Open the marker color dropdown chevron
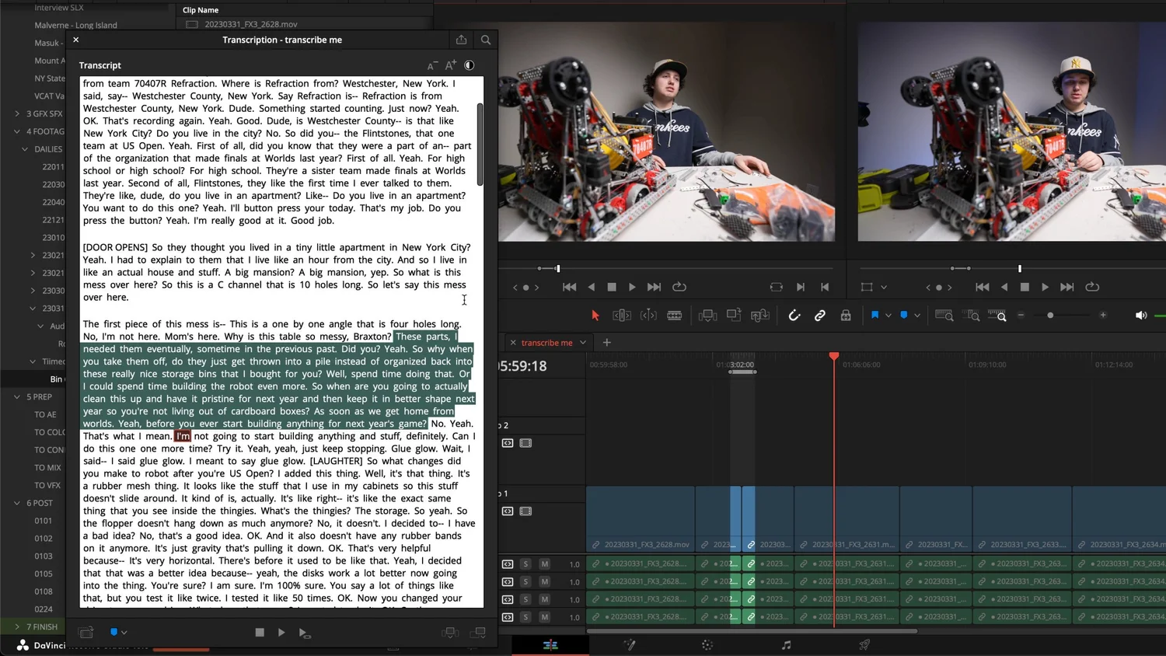 (916, 315)
